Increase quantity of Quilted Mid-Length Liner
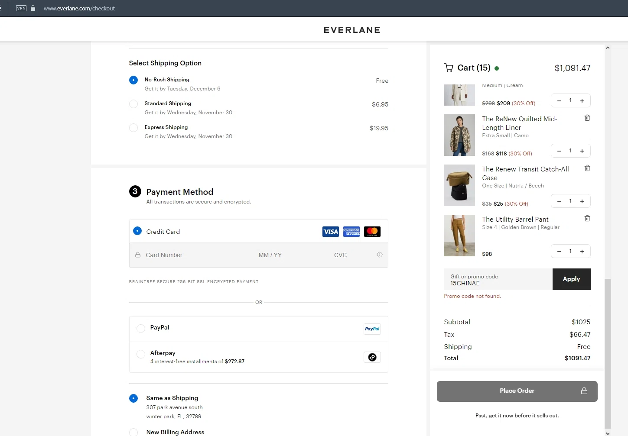The width and height of the screenshot is (628, 436). point(582,151)
